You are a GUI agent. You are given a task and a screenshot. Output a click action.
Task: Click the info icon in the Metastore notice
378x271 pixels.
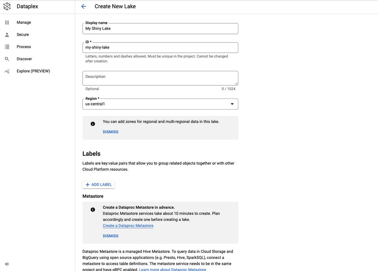point(93,210)
